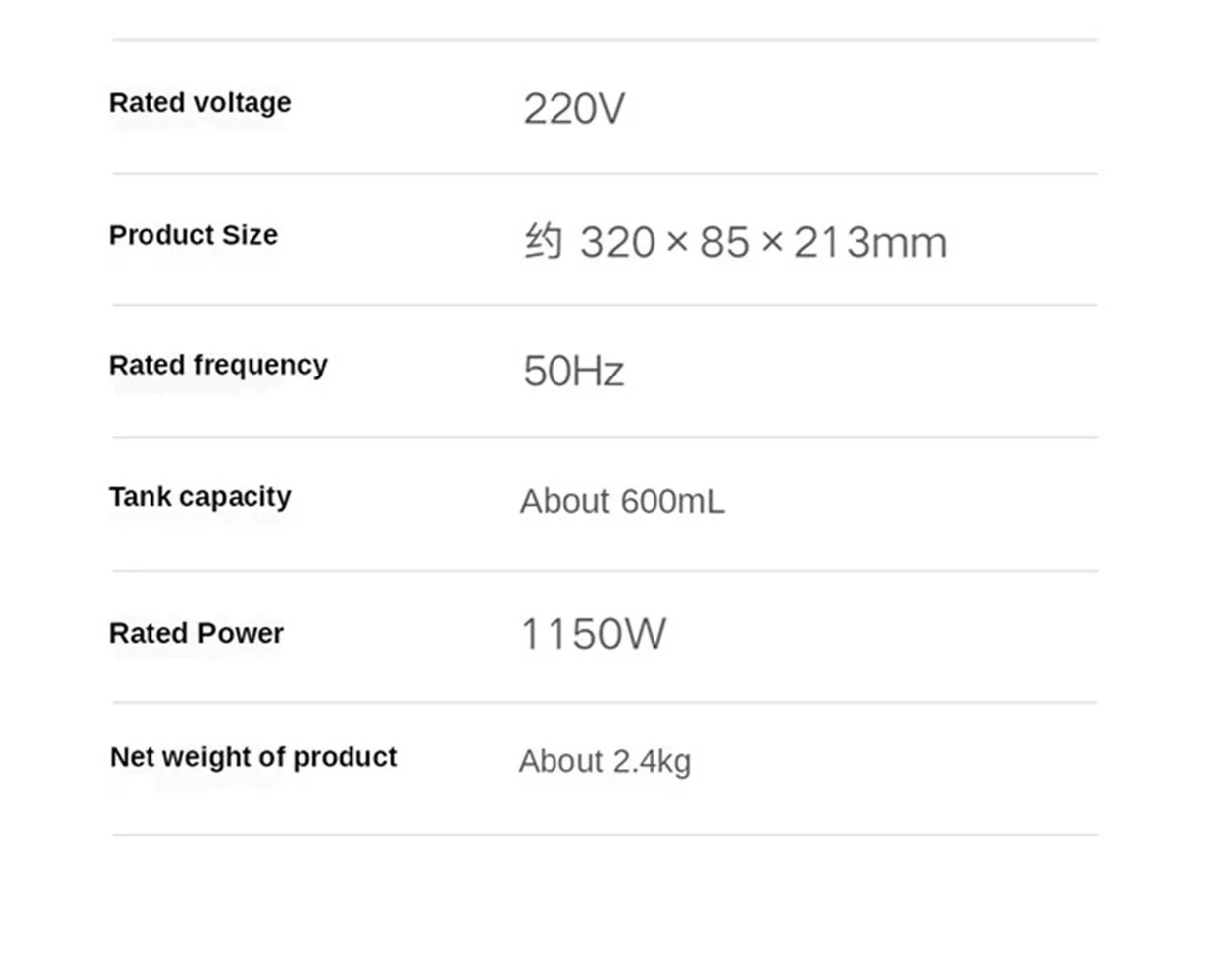Select the 1150W value text
1208x968 pixels.
click(593, 634)
